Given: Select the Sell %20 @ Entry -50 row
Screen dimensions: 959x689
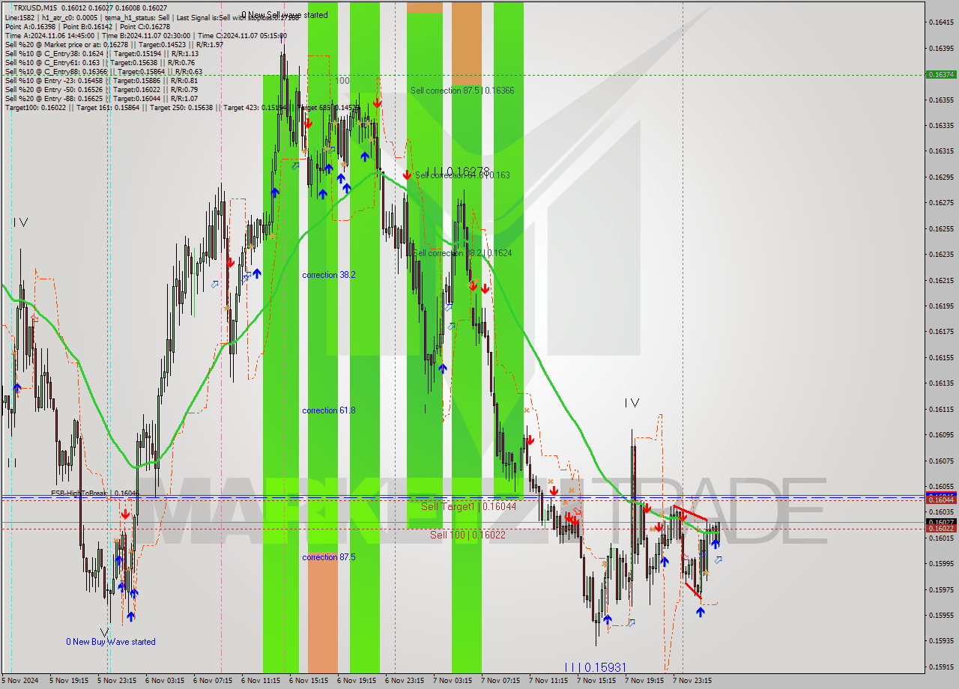Looking at the screenshot, I should coord(101,89).
